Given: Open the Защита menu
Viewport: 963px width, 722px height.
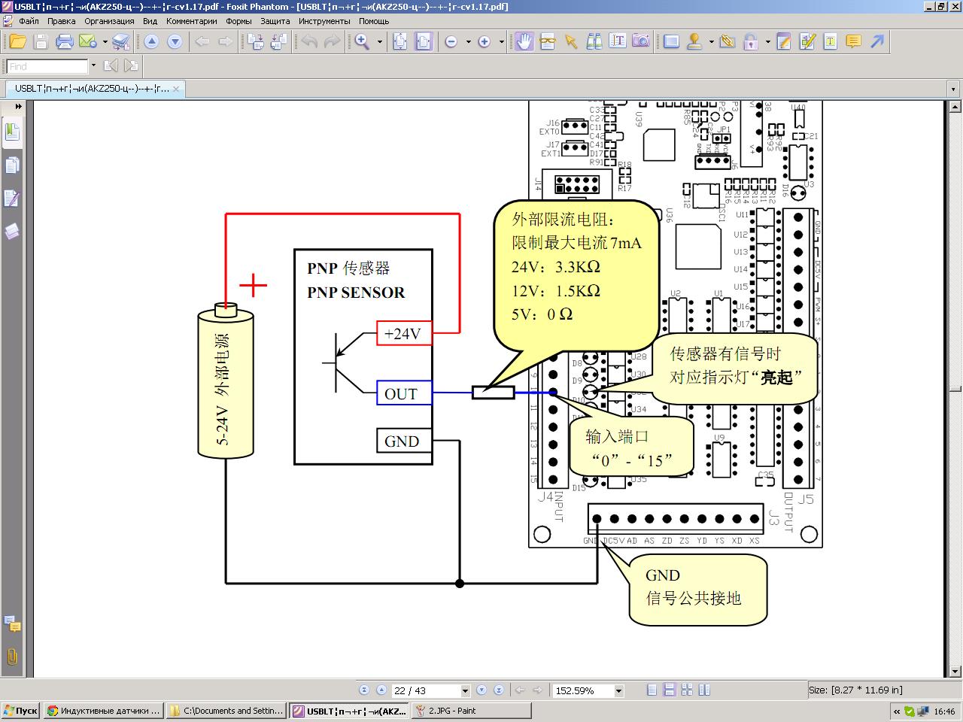Looking at the screenshot, I should coord(275,21).
